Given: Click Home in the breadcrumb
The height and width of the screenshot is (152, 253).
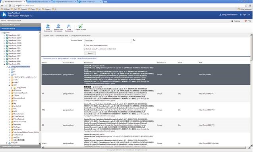Looking at the screenshot, I should pyautogui.click(x=4, y=21).
